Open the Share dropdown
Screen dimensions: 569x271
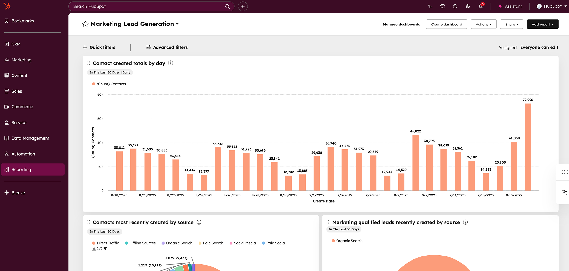511,24
